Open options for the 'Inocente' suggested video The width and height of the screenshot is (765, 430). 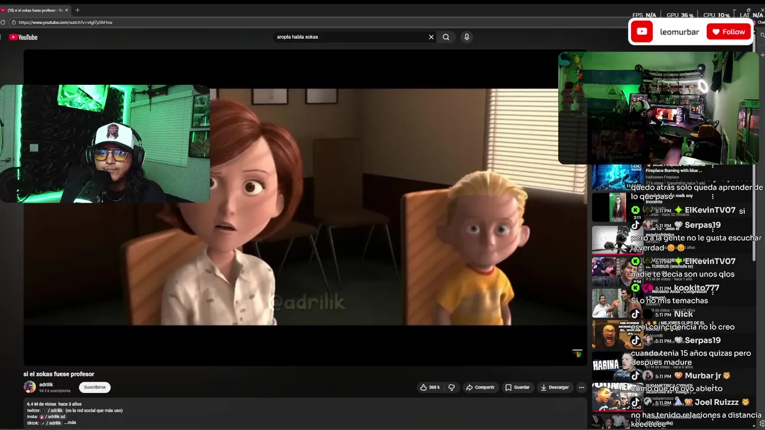click(712, 196)
